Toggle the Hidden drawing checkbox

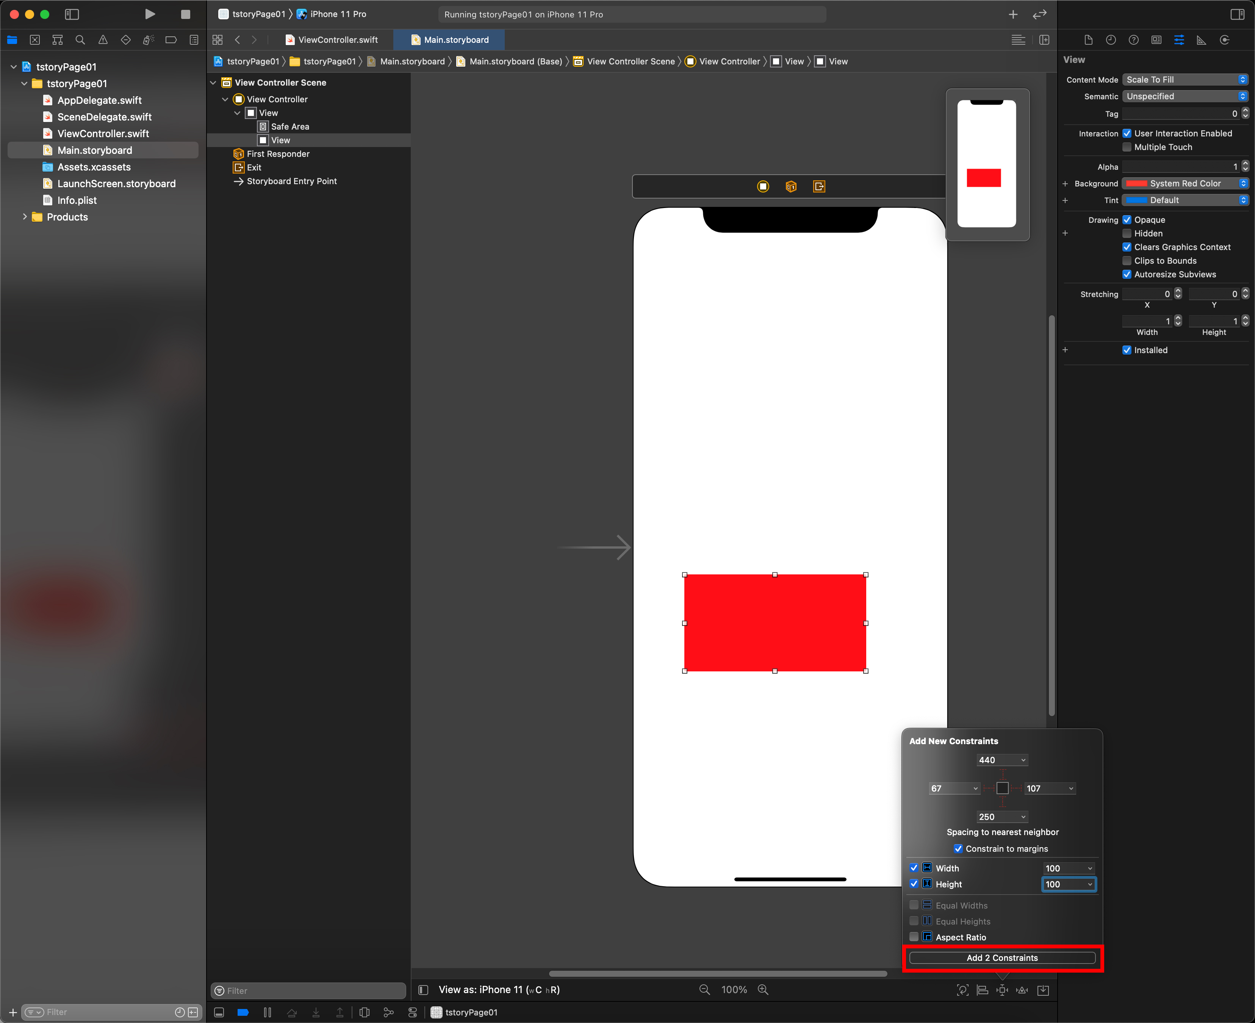1127,233
